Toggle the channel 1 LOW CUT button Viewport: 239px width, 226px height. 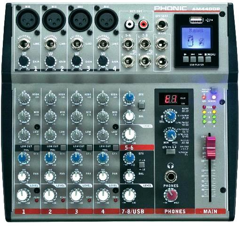click(37, 148)
